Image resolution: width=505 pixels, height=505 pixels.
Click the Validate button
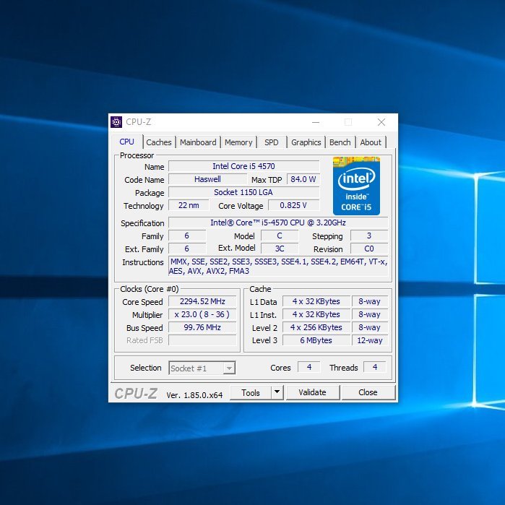(312, 392)
